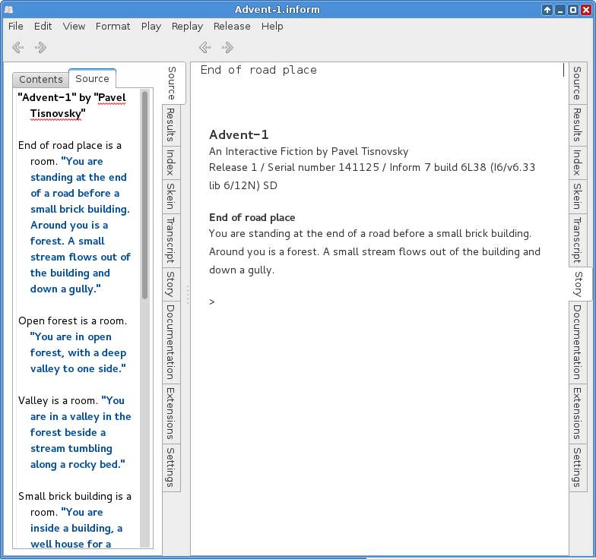
Task: Open the File menu
Action: click(15, 26)
